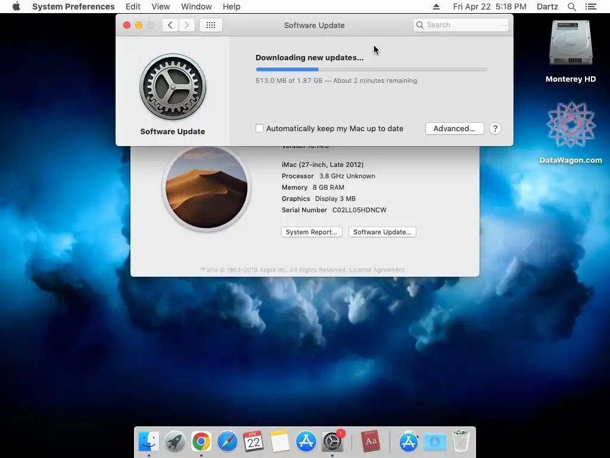Viewport: 610px width, 458px height.
Task: Open help with the question mark button
Action: click(x=495, y=129)
